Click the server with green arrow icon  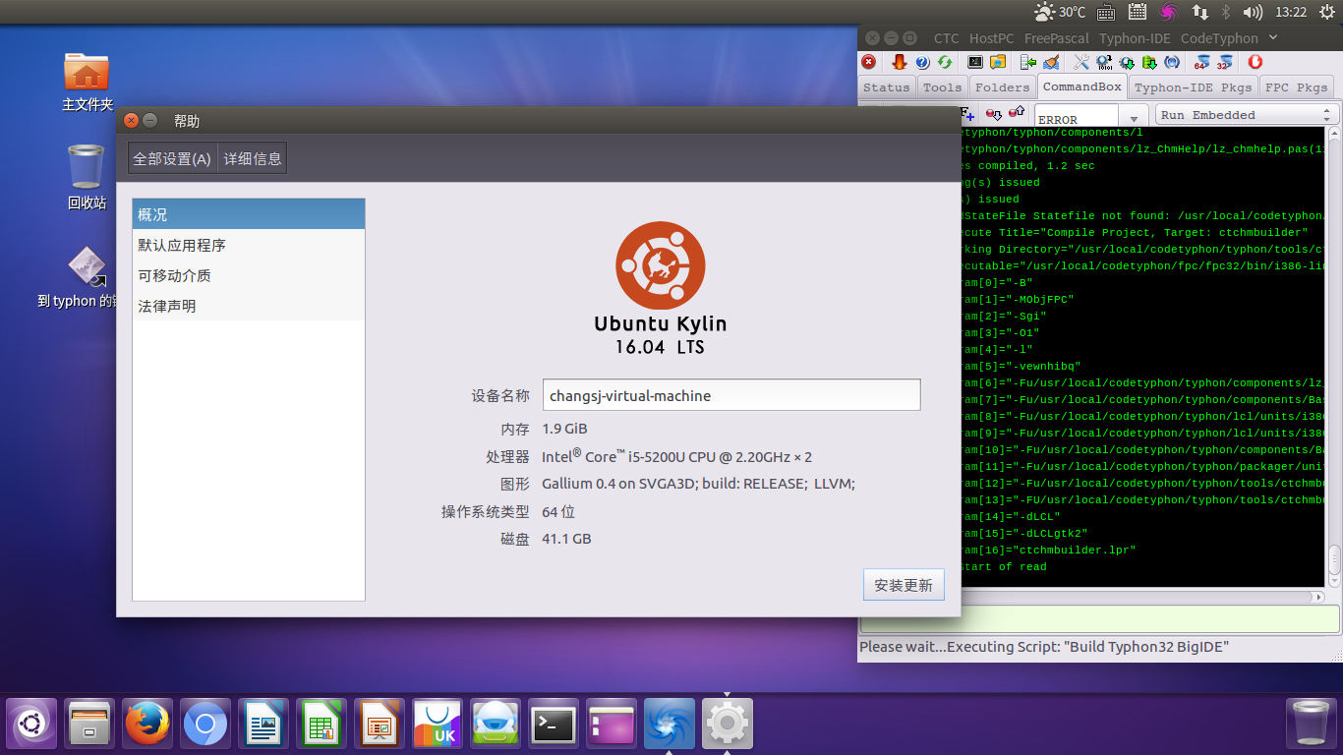1028,62
